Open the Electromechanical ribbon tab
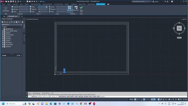The width and height of the screenshot is (188, 106). point(47,4)
